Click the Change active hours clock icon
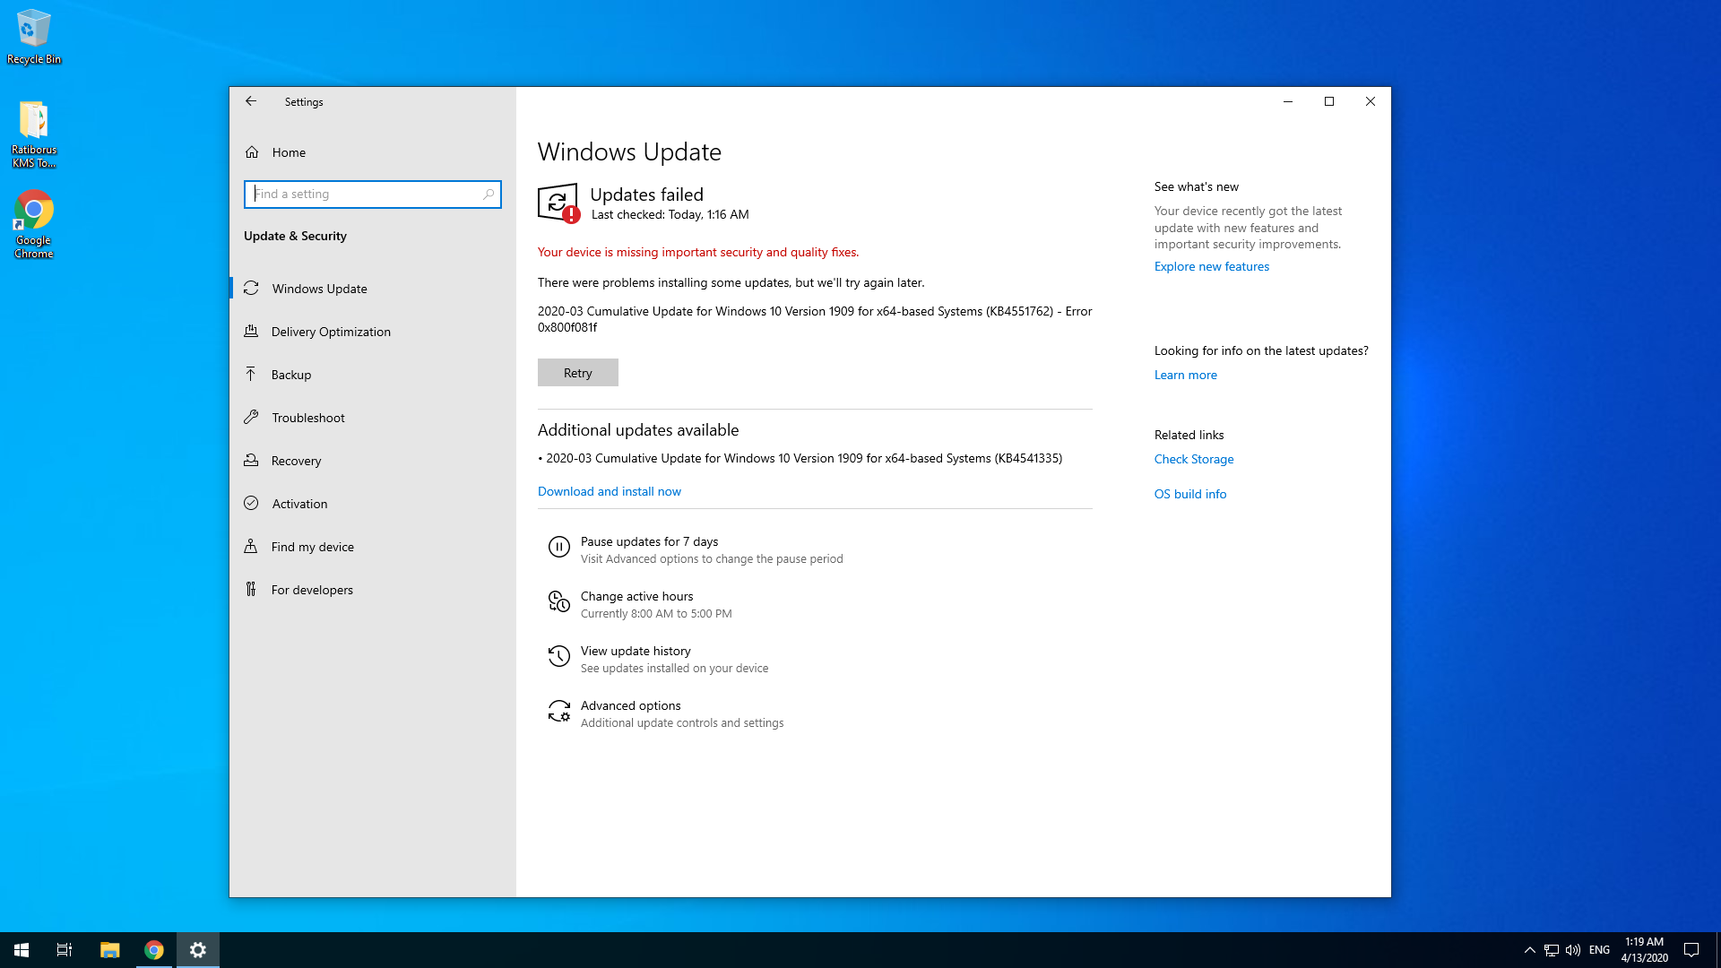1721x968 pixels. (x=558, y=601)
